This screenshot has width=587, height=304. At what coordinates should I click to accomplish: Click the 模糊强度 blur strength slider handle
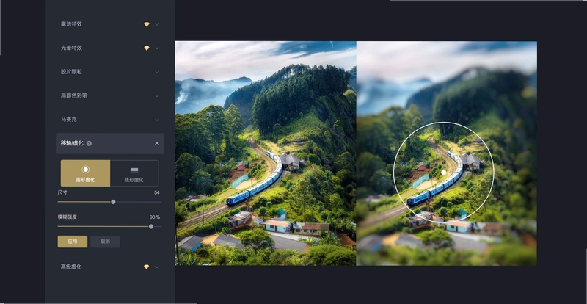(151, 226)
